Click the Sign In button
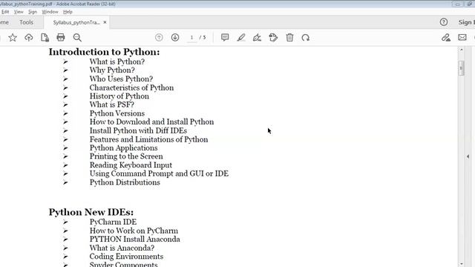The height and width of the screenshot is (267, 475). pos(467,22)
